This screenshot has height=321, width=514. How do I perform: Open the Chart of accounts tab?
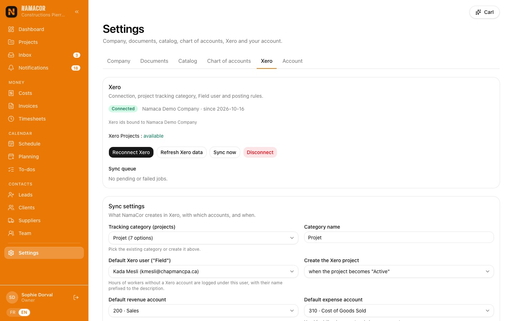coord(229,61)
